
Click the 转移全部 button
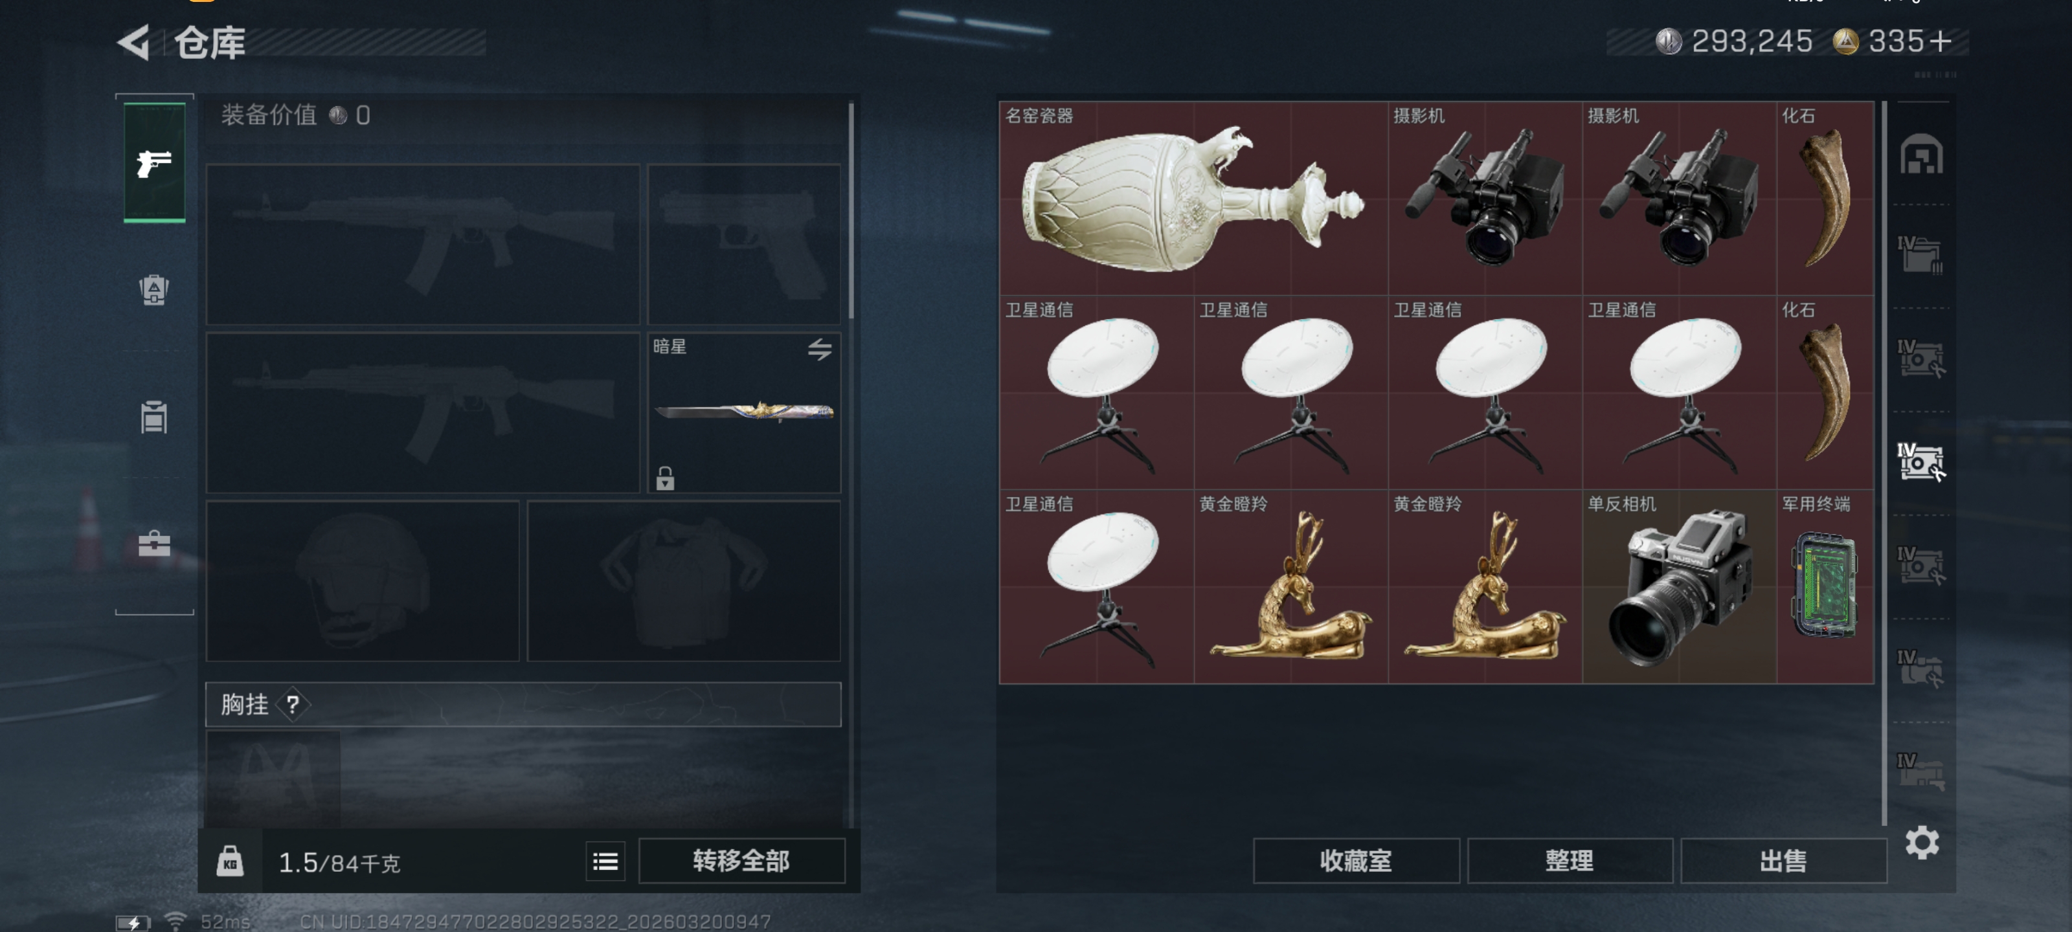click(741, 861)
